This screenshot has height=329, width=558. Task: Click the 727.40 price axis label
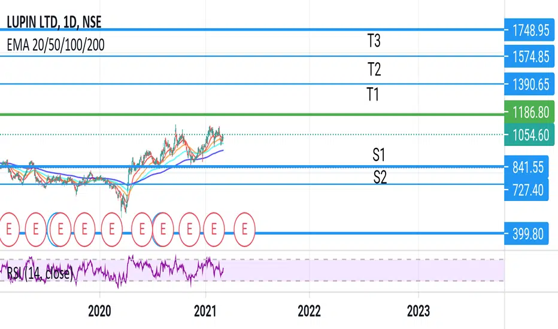[526, 190]
